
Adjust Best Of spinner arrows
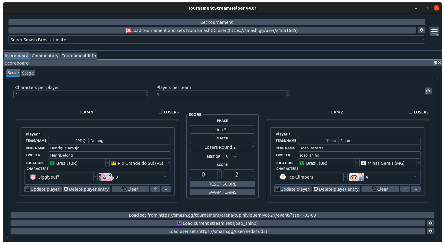(x=235, y=157)
